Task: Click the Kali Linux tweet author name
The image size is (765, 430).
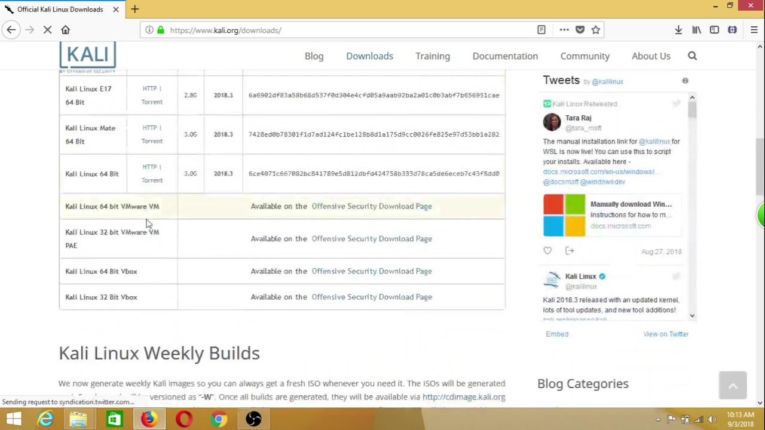Action: click(580, 277)
